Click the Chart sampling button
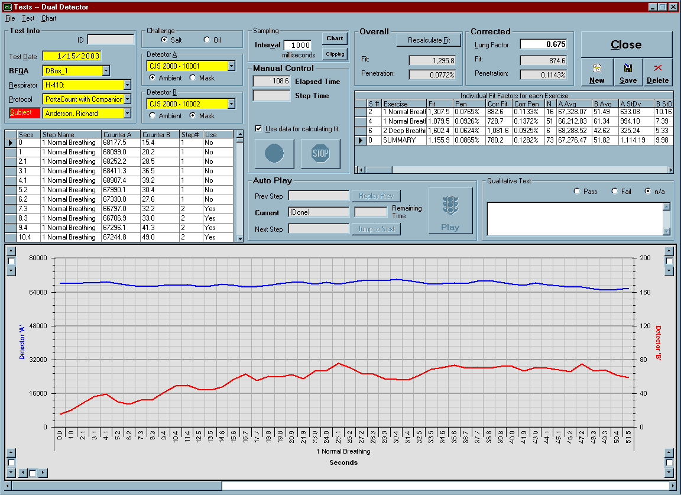 pos(335,38)
